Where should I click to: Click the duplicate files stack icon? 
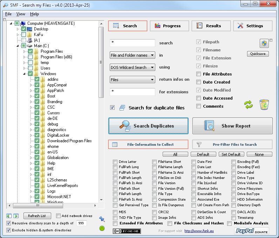click(122, 108)
